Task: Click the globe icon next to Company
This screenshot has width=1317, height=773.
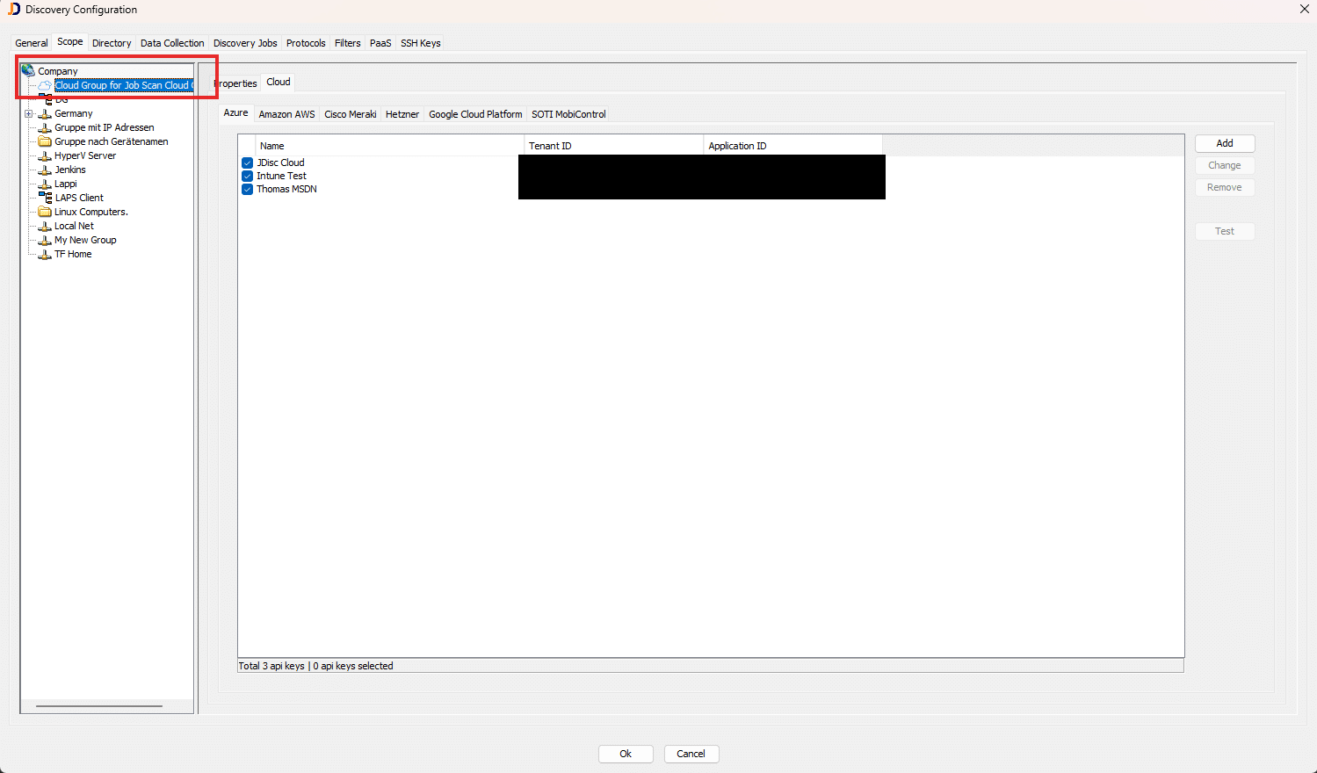Action: point(27,69)
